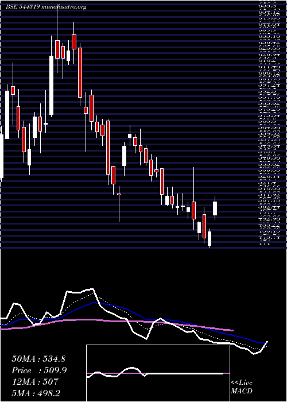Viewport: 287px width, 402px height.
Task: Select the '50MA : 534.8' legend value
Action: click(x=38, y=359)
